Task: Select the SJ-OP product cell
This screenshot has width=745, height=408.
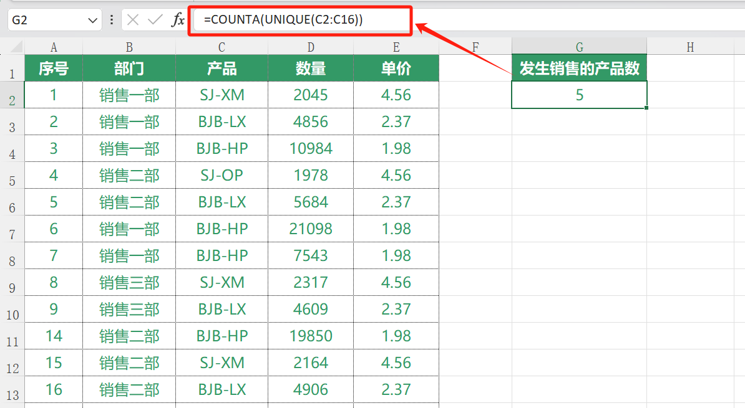Action: (x=222, y=176)
